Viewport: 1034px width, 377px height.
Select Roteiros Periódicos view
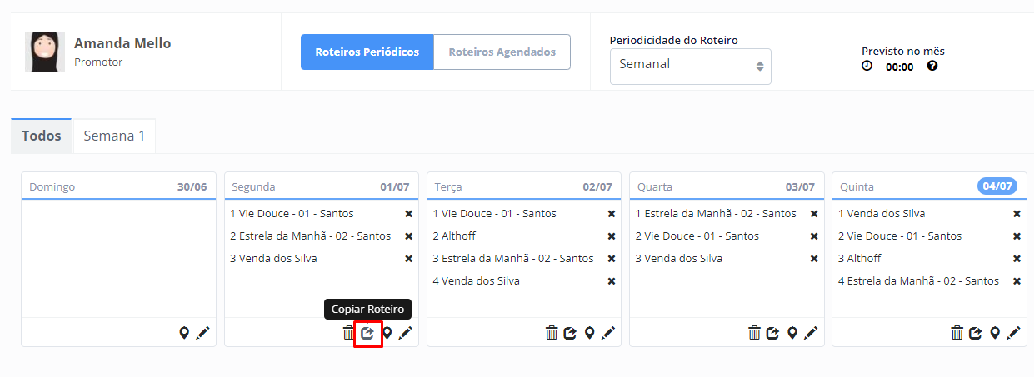tap(367, 52)
